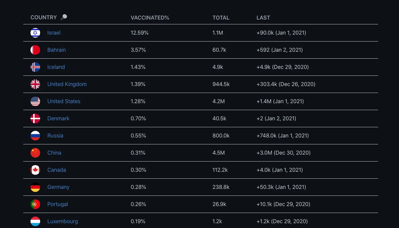Click the Israel flag icon
Screen dimensions: 399x228
tap(35, 33)
